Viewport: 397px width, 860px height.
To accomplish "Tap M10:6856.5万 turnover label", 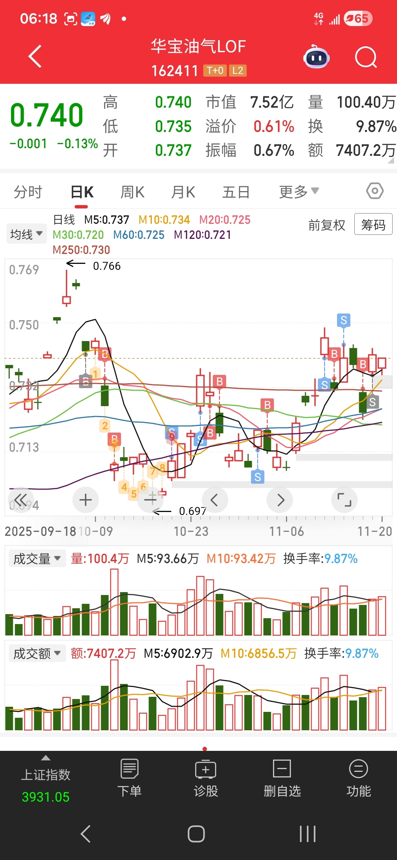I will (x=258, y=653).
